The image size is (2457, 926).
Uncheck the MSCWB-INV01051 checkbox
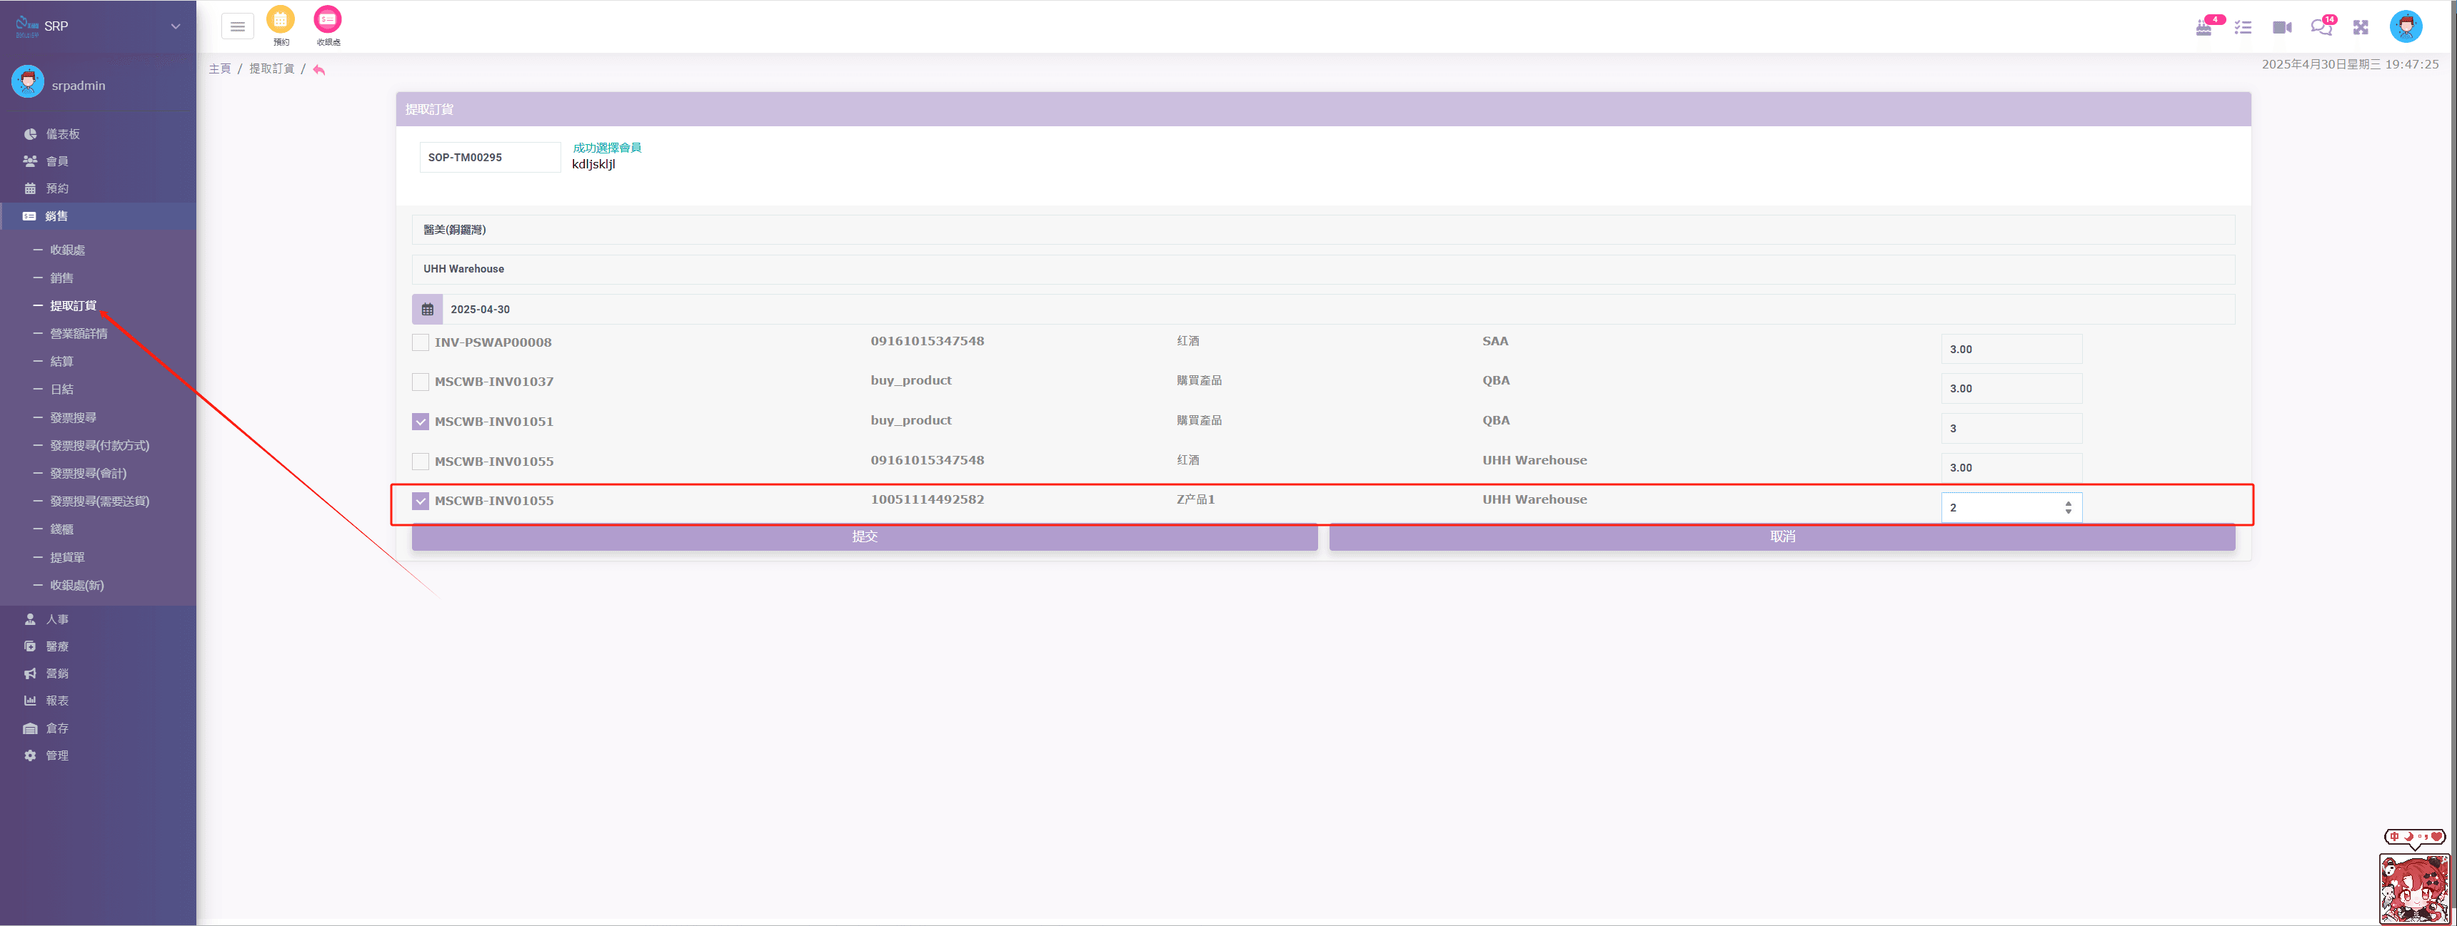point(421,421)
